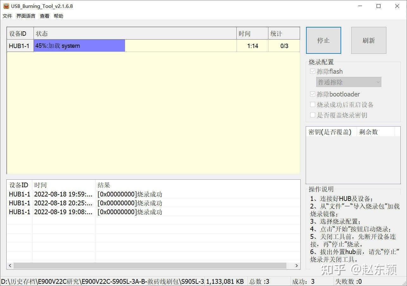
Task: Click the right arrow of horizontal scrollbar
Action: [x=297, y=265]
